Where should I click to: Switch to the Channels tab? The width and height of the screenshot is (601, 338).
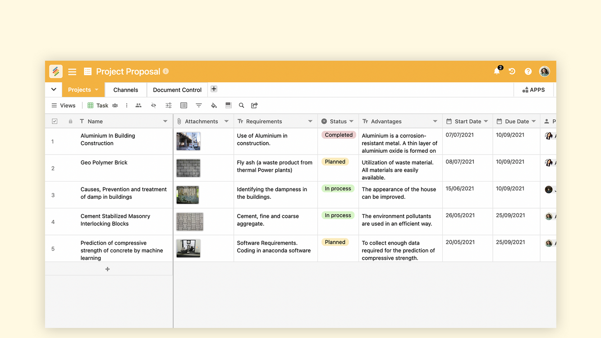click(126, 90)
